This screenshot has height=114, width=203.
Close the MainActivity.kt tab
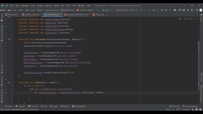[61, 15]
